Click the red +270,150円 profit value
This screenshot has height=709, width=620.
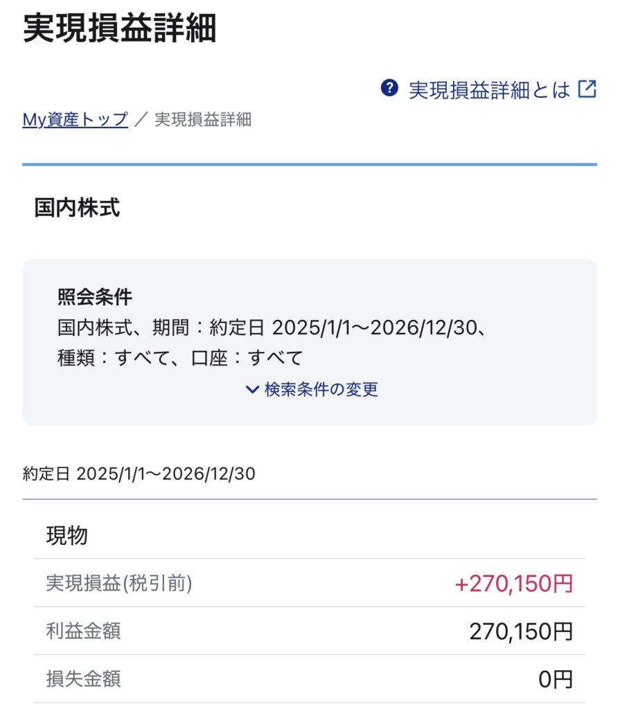tap(513, 584)
